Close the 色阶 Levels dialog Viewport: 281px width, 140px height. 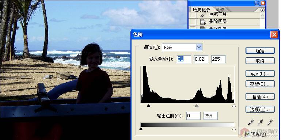274,35
